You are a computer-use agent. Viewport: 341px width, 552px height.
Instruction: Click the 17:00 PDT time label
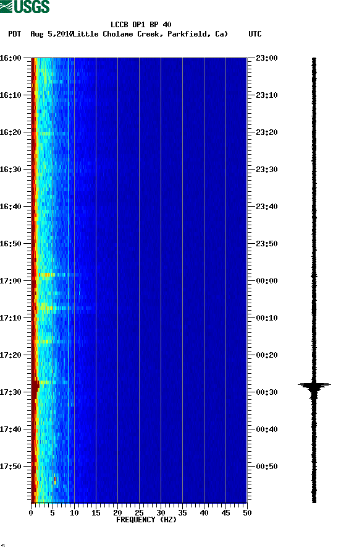(x=11, y=281)
